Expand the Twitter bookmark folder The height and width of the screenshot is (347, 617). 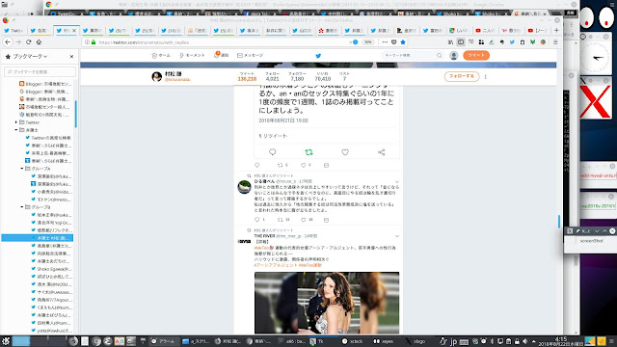point(16,122)
